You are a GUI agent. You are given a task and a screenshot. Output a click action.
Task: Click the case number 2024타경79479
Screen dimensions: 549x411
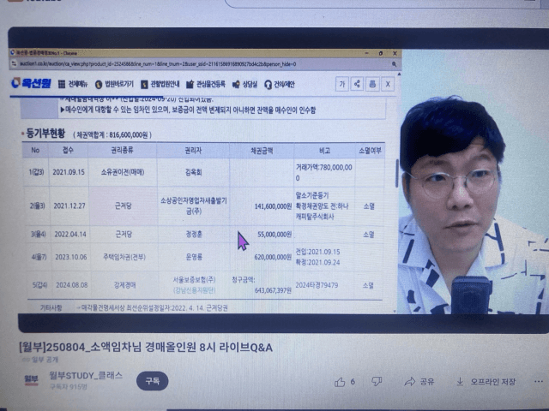[317, 285]
